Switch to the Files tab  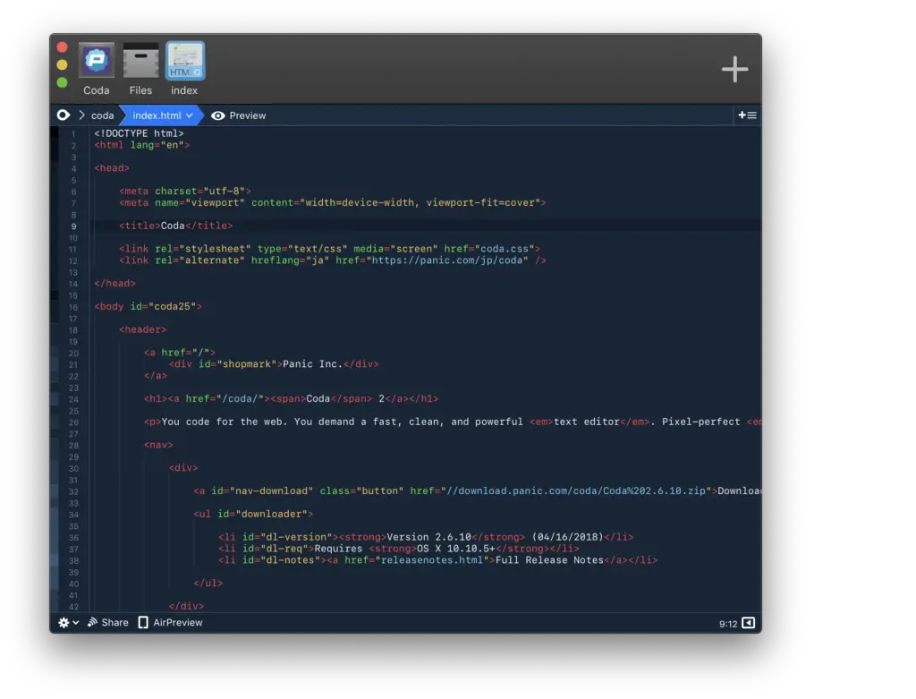point(140,60)
